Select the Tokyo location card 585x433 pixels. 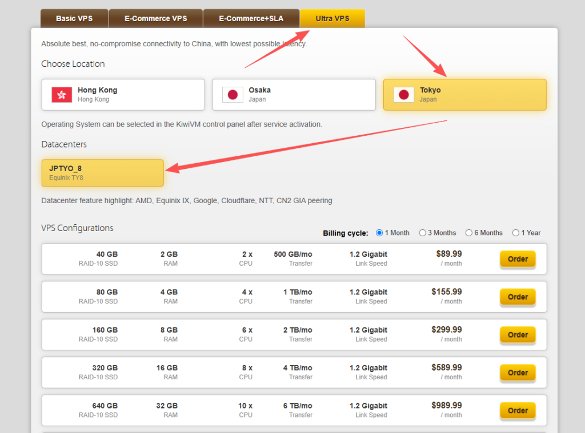click(464, 95)
